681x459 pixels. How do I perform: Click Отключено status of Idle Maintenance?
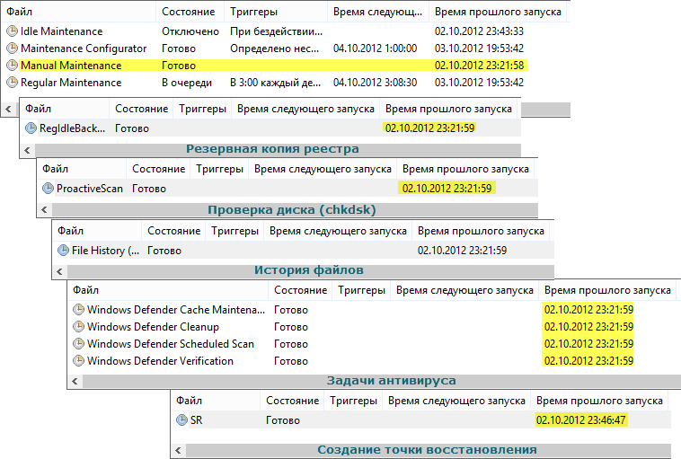(190, 31)
